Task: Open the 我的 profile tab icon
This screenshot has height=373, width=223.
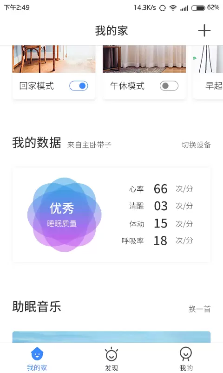Action: point(186,354)
